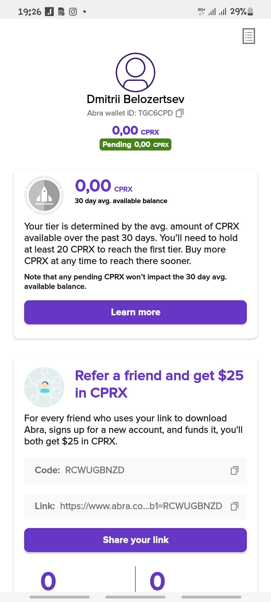Select the referral Code field
Viewport: 271px width, 602px height.
[x=135, y=470]
